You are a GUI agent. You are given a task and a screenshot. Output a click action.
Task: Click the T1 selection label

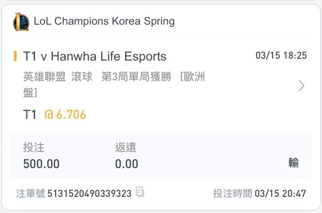tap(30, 114)
